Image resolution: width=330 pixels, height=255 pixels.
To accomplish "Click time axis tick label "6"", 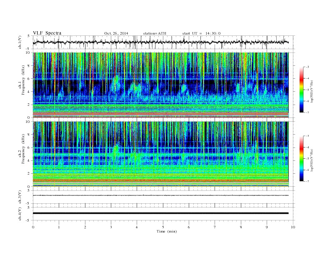I will pyautogui.click(x=189, y=227).
